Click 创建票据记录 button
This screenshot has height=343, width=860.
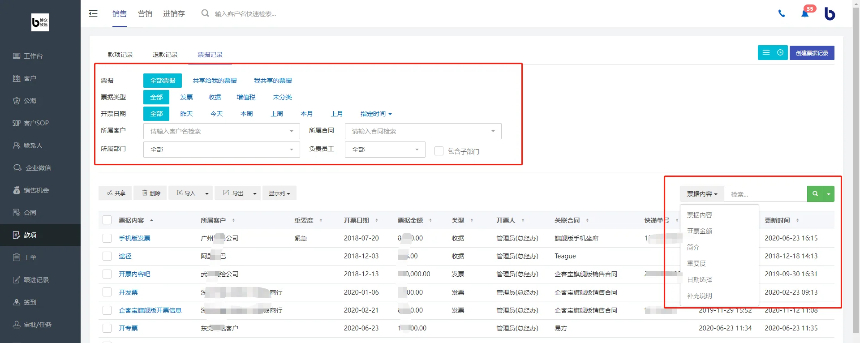812,53
